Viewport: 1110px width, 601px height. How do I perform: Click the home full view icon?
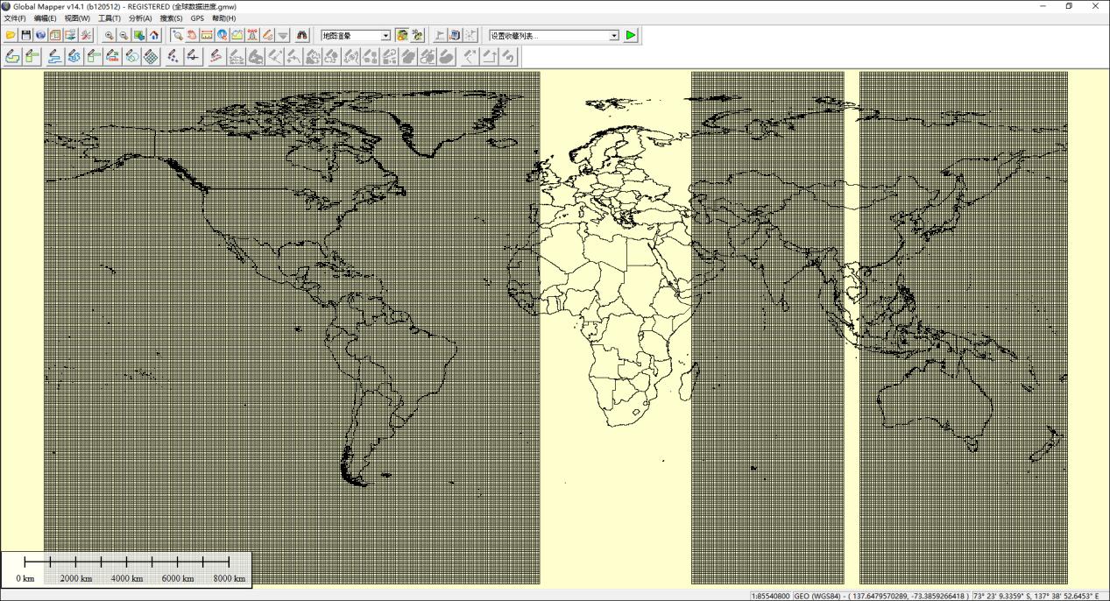click(x=154, y=35)
